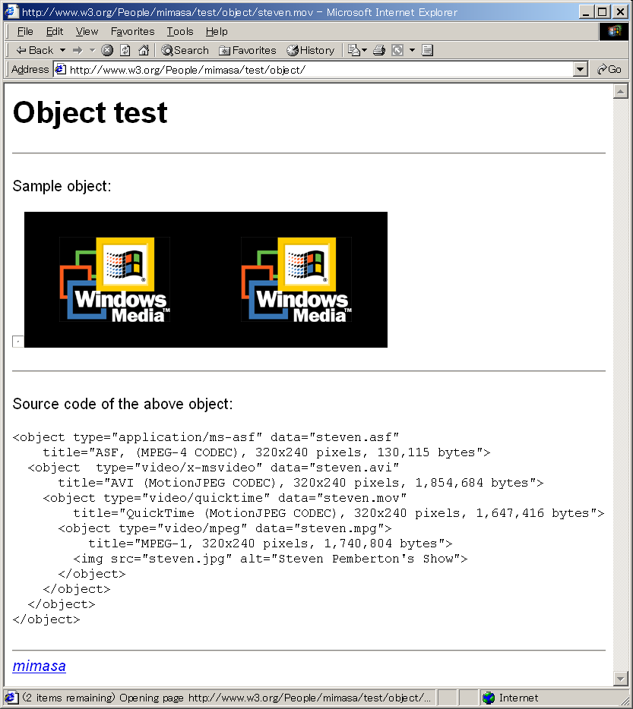The image size is (633, 709).
Task: Open the Search pane
Action: click(x=185, y=50)
